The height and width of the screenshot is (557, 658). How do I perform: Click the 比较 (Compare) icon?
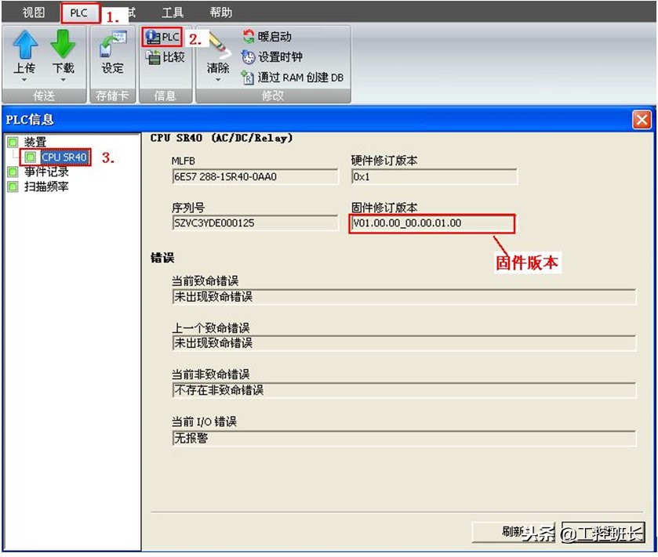coord(164,56)
